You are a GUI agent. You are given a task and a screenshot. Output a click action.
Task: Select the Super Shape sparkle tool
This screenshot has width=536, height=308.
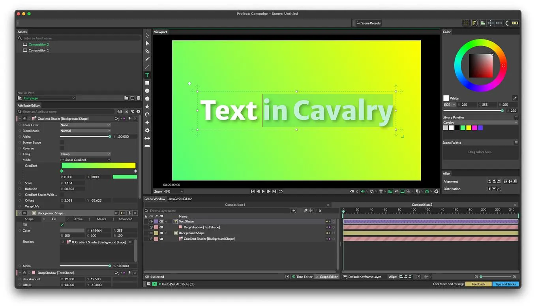click(147, 122)
